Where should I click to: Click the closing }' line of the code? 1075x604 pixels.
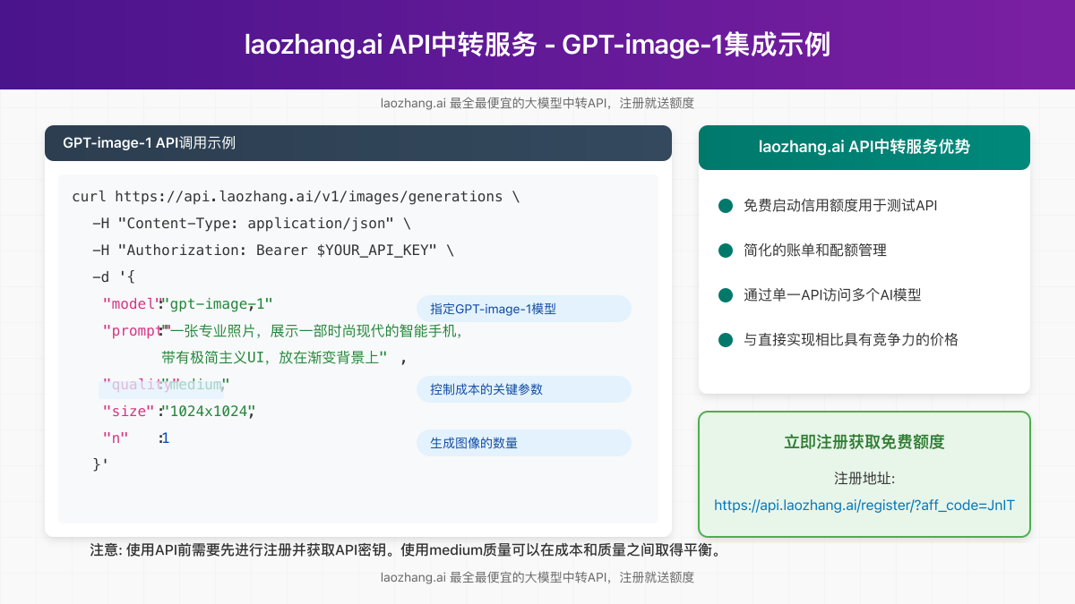click(x=100, y=465)
